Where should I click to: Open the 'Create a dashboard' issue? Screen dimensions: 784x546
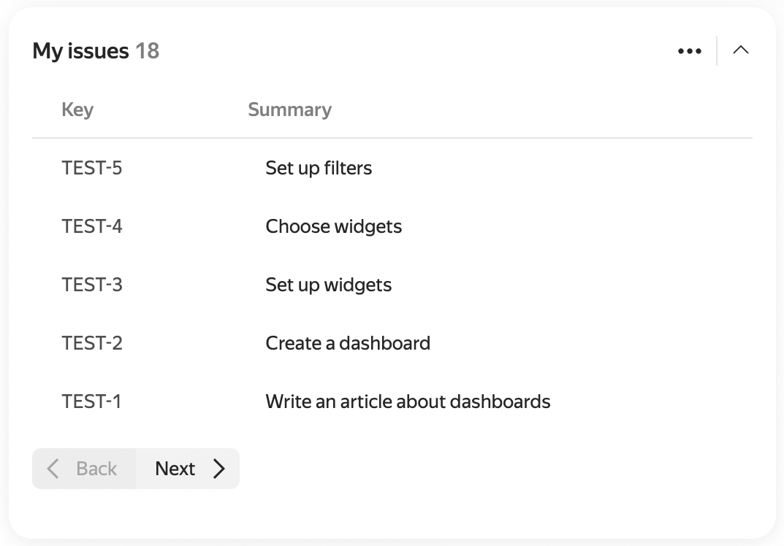tap(348, 344)
